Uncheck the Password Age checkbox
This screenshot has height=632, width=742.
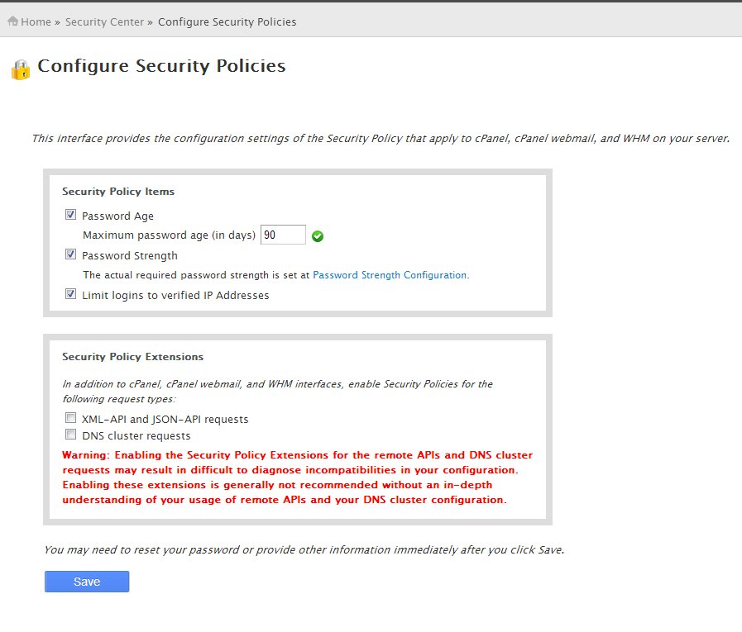70,215
